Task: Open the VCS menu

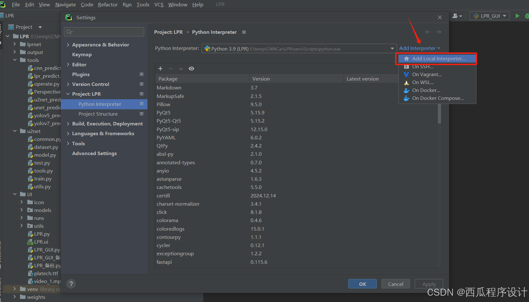Action: (159, 4)
